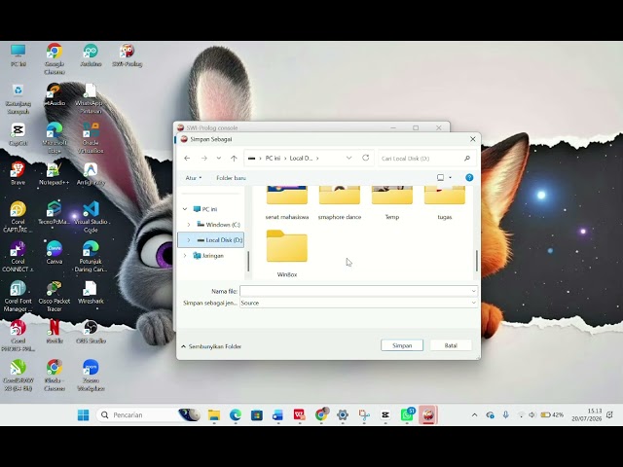Show hidden system tray icons
Image resolution: width=623 pixels, height=467 pixels.
(474, 415)
